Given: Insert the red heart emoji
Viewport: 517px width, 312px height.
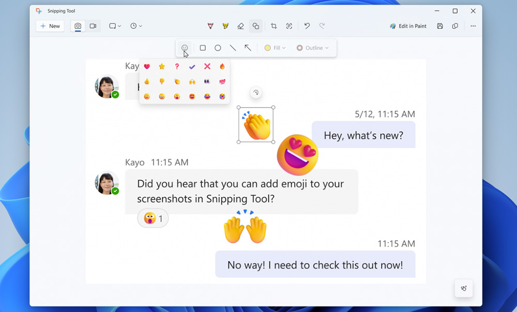Looking at the screenshot, I should [x=147, y=67].
